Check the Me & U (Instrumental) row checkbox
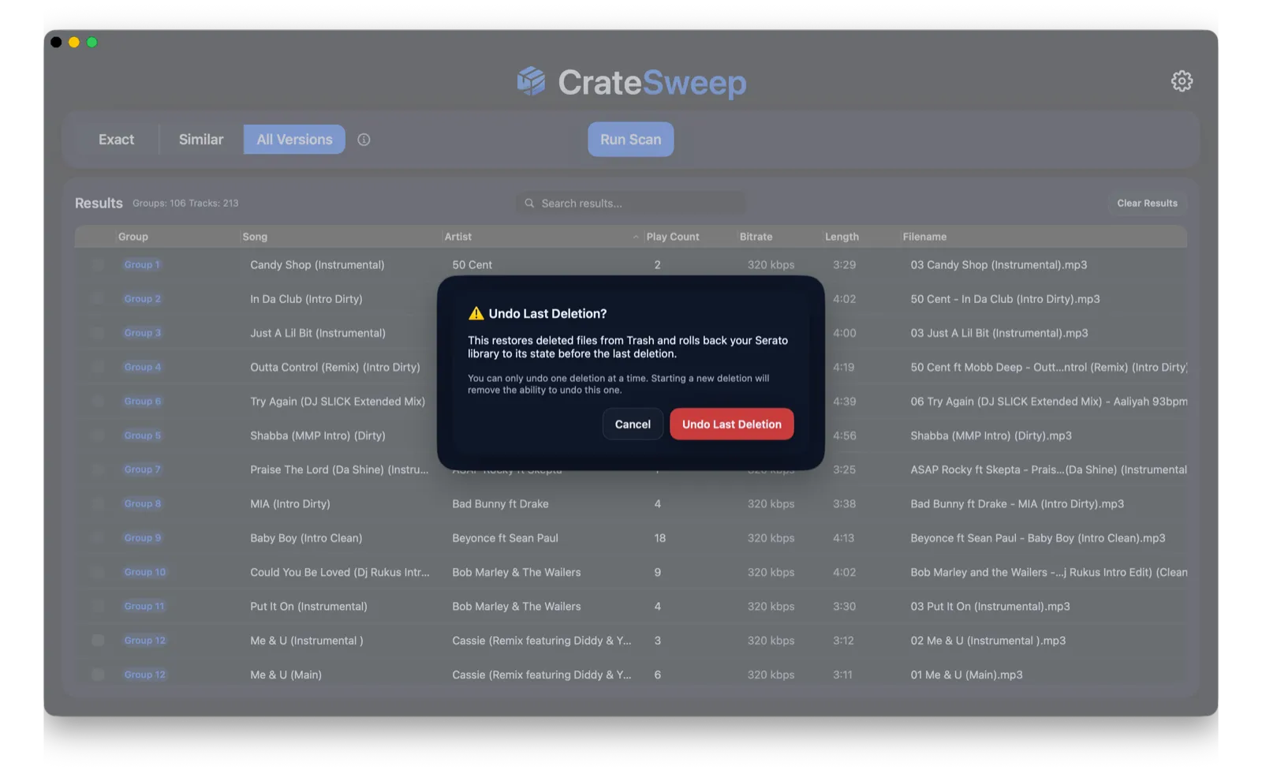The width and height of the screenshot is (1262, 774). click(x=98, y=641)
